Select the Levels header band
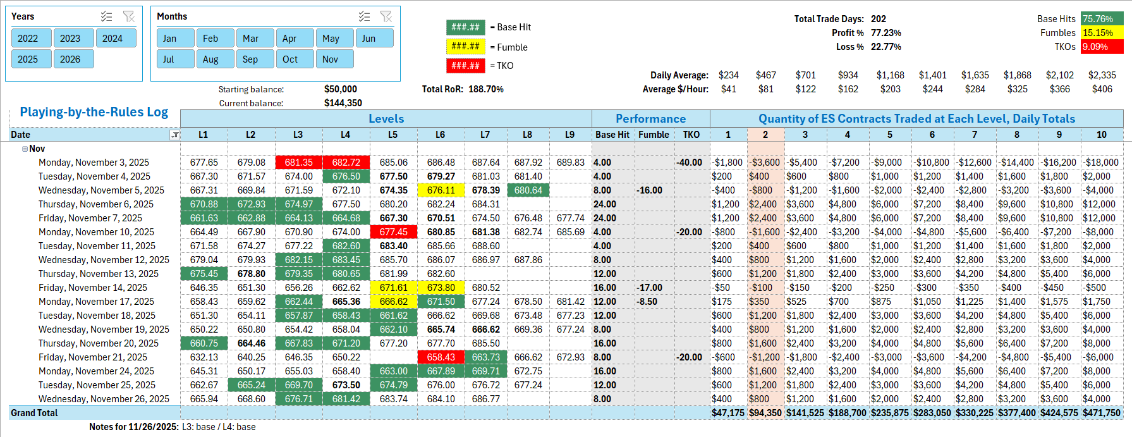 point(386,119)
